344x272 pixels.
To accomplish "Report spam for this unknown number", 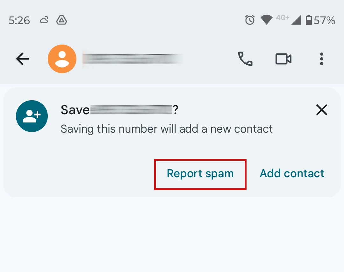I will pos(200,173).
